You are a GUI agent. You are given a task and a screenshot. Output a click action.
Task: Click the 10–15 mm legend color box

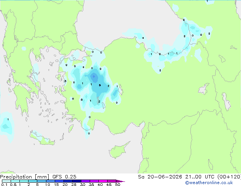tap(50, 181)
